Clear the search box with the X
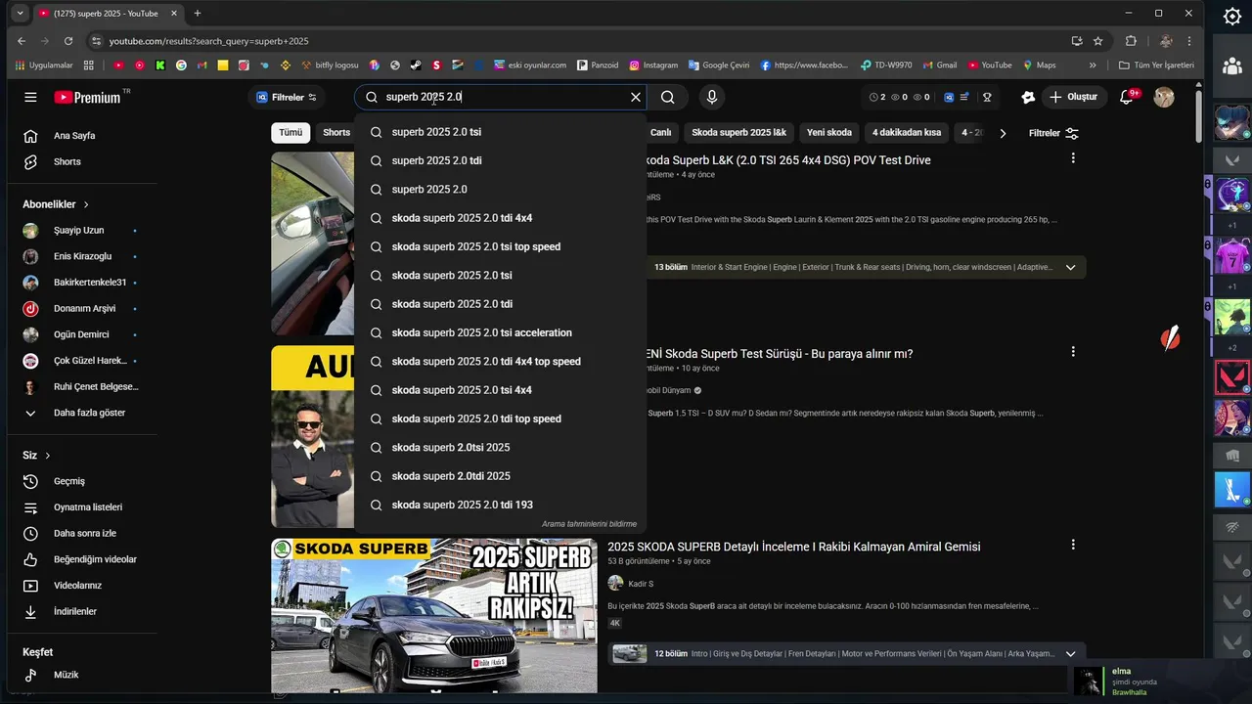The width and height of the screenshot is (1252, 704). 636,97
